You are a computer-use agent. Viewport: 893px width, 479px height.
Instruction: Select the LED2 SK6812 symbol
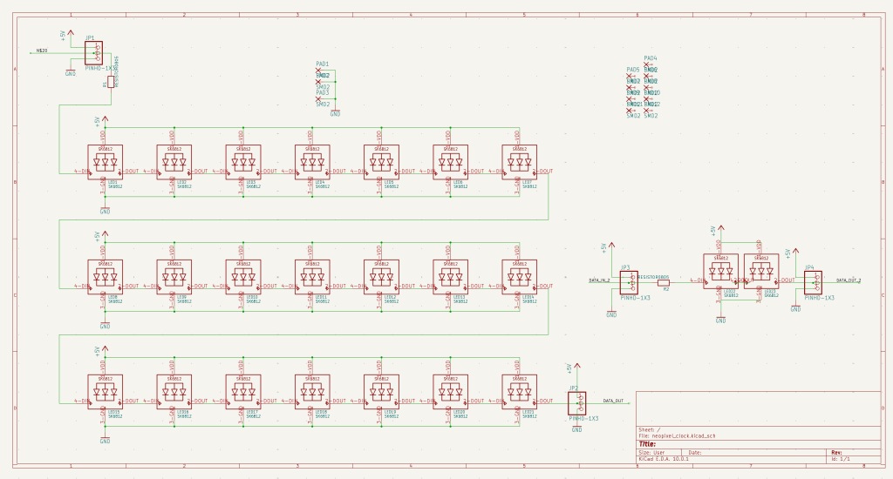[x=174, y=163]
